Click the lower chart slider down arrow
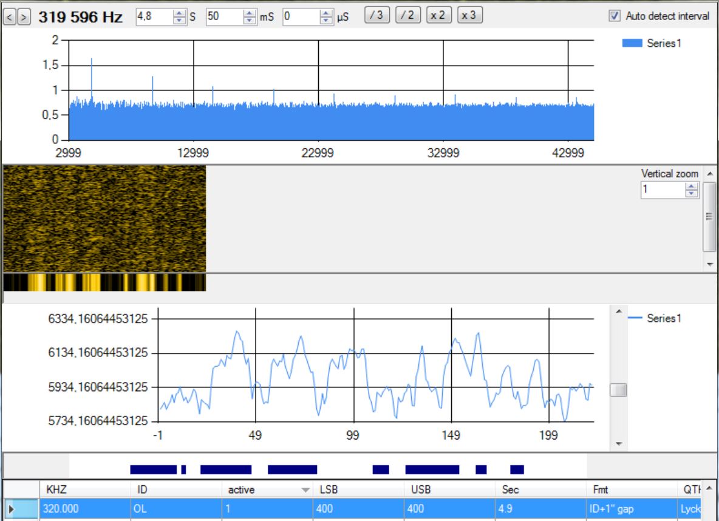The width and height of the screenshot is (719, 521). pyautogui.click(x=618, y=443)
